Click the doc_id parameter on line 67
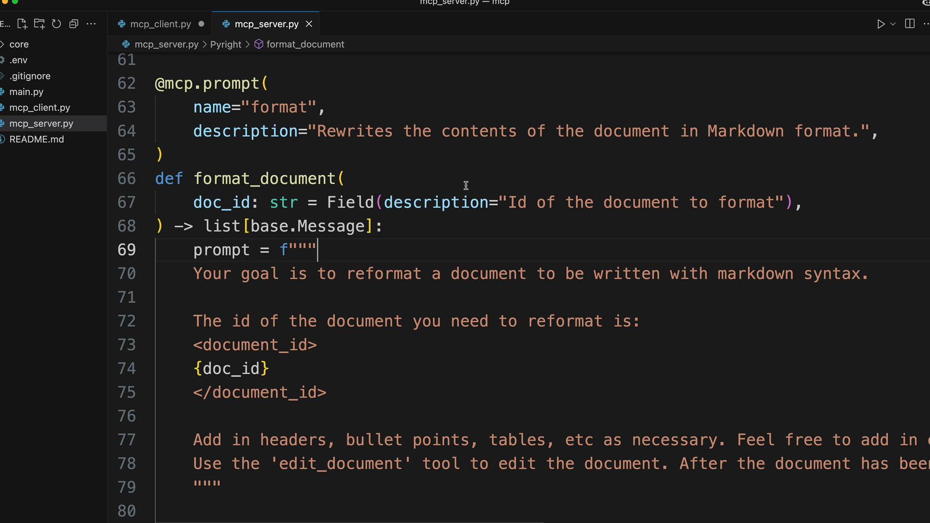 pyautogui.click(x=221, y=202)
